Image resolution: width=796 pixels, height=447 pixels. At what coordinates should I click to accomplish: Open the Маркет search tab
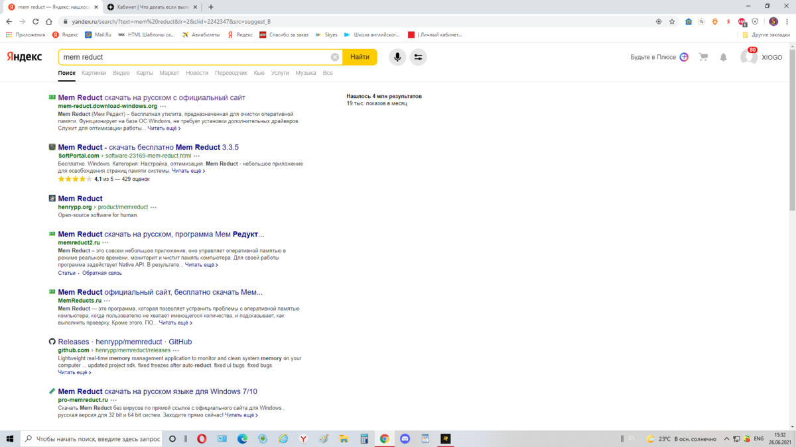pos(169,73)
